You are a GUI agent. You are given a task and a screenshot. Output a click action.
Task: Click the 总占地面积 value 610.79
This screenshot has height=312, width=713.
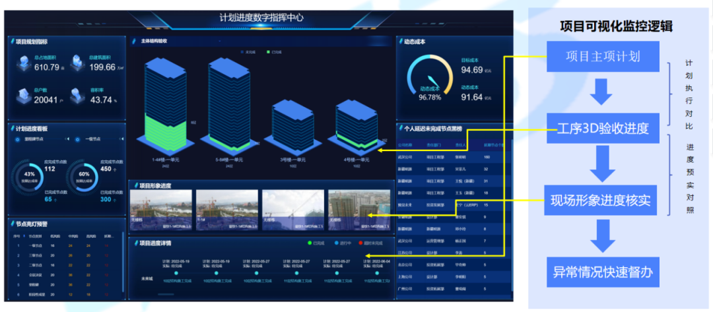[x=47, y=68]
